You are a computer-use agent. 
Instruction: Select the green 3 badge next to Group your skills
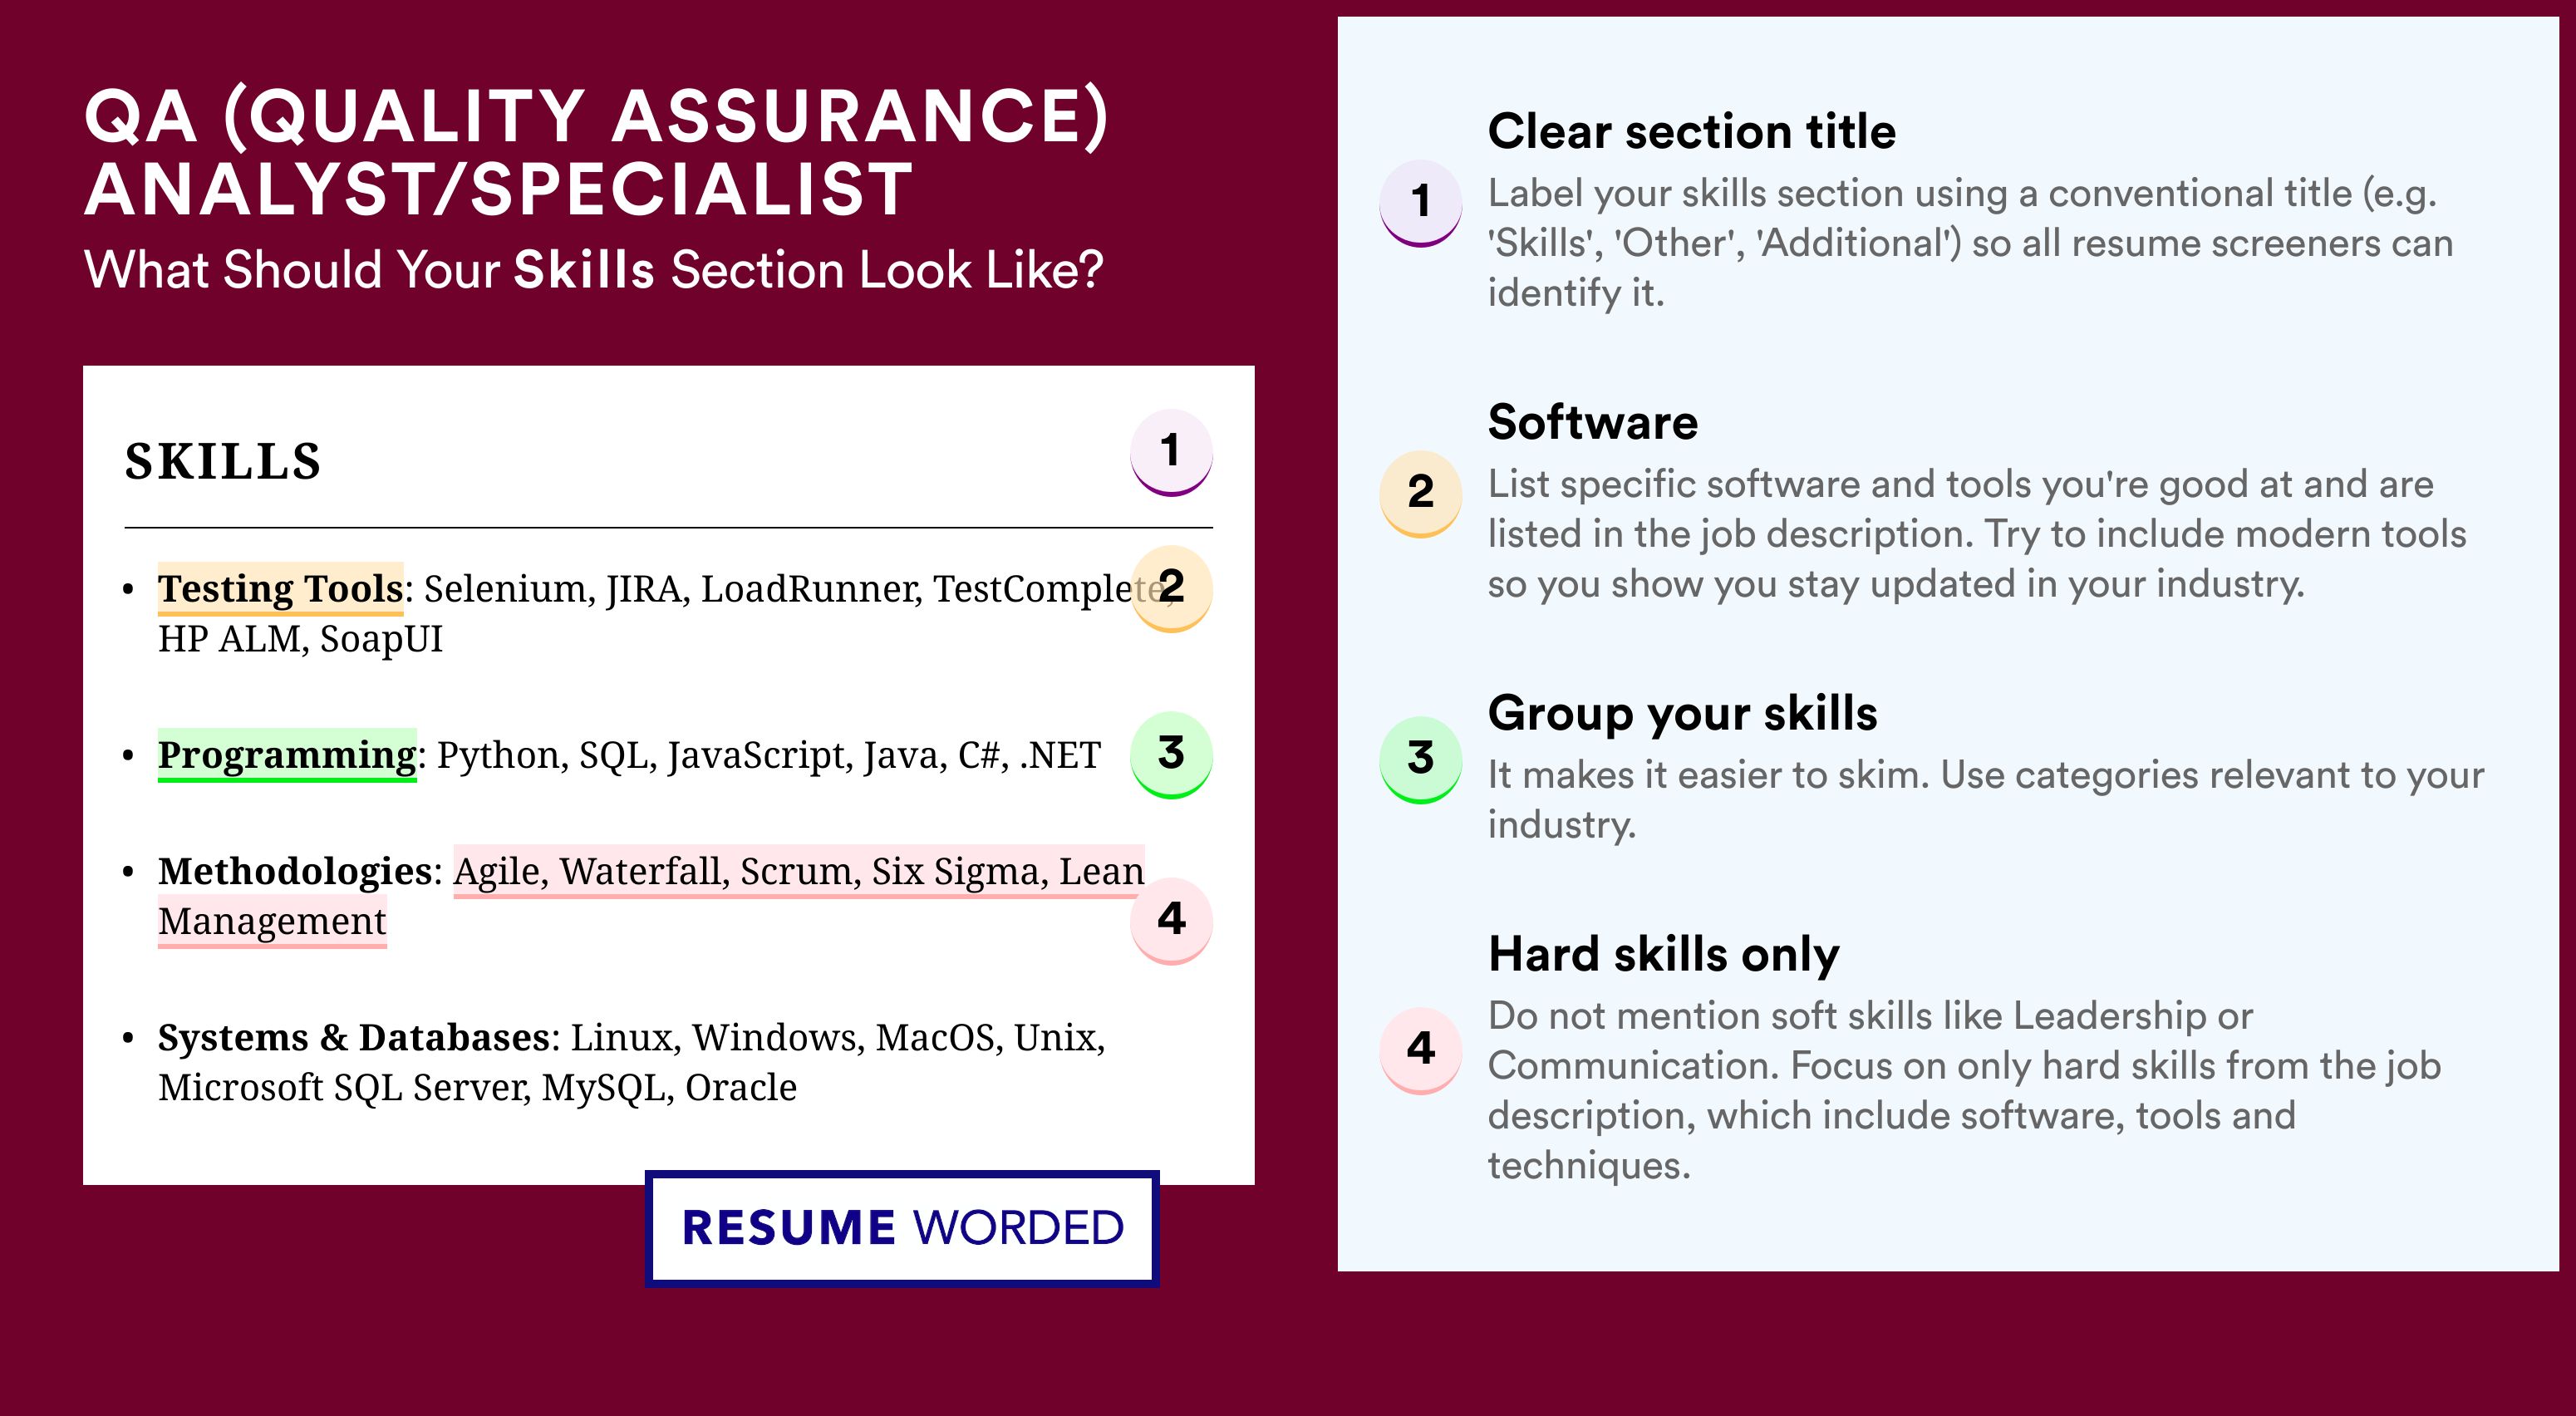[1421, 760]
